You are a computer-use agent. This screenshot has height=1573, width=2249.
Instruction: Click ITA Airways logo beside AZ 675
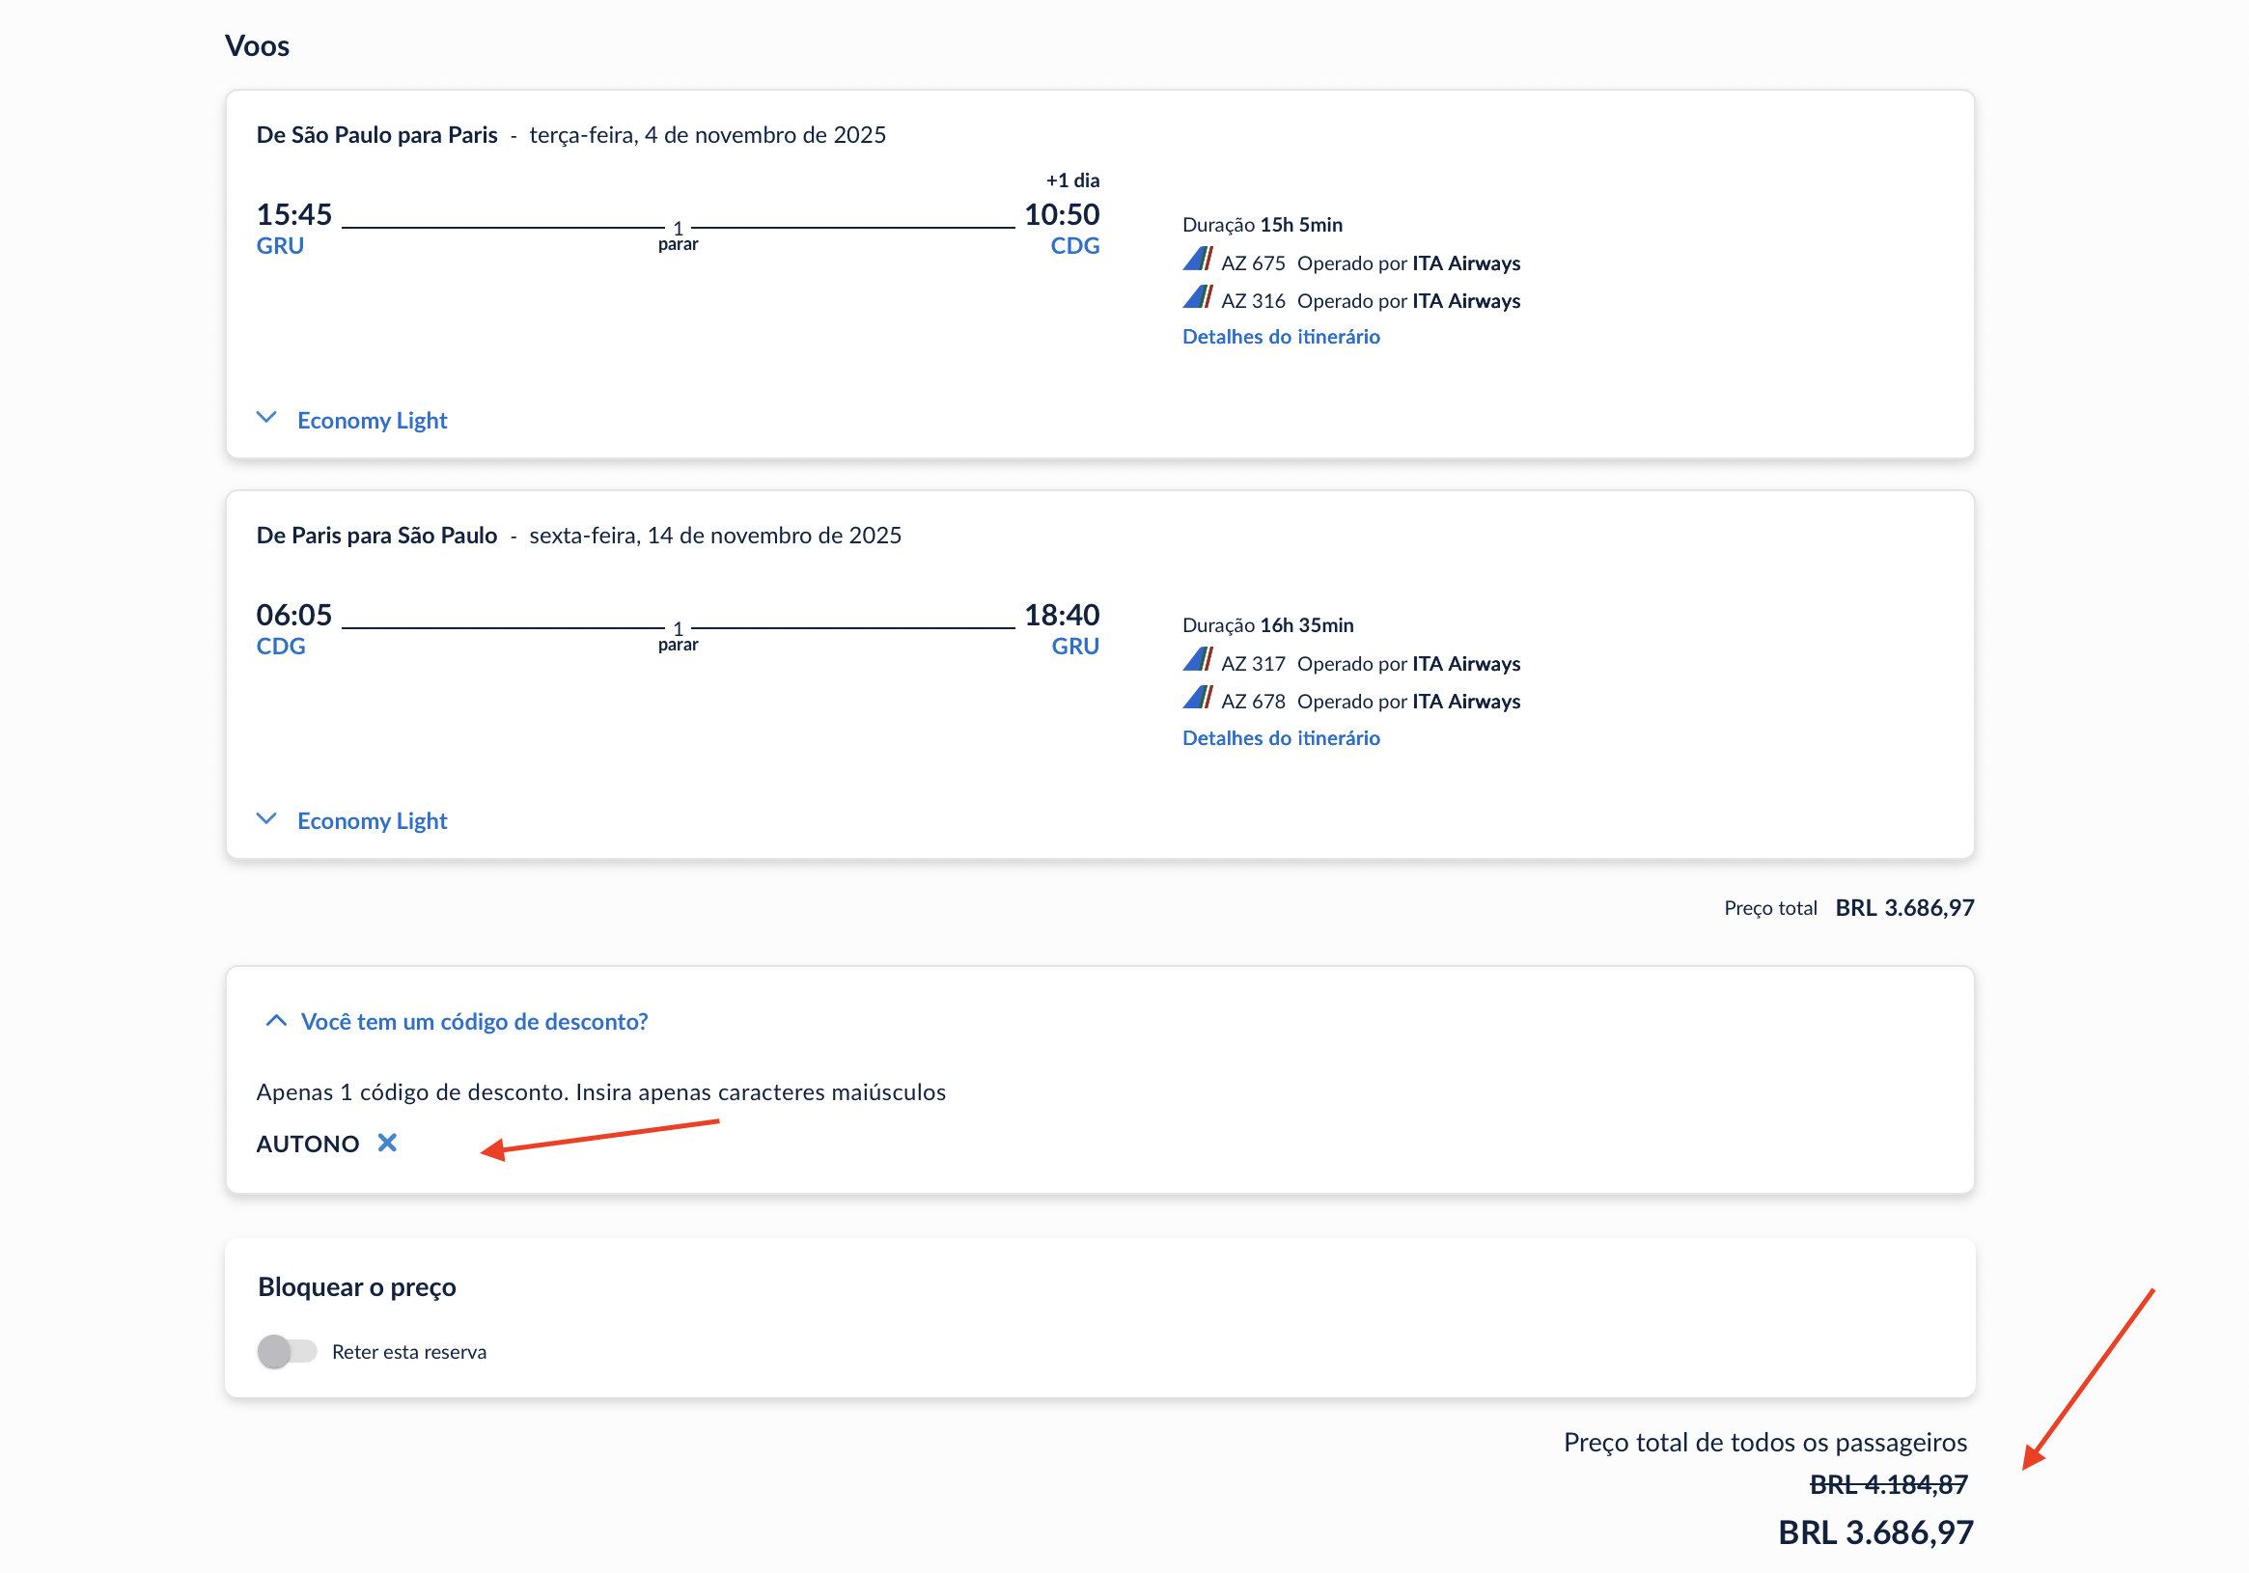1197,261
